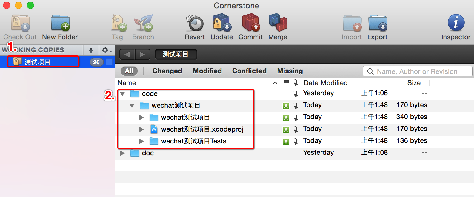Click the Update toolbar icon
Viewport: 474px width, 197px height.
(222, 23)
